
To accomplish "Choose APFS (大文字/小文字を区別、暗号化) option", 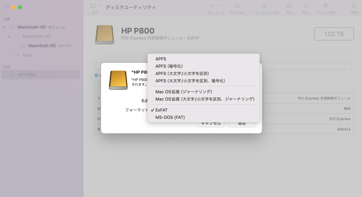I will pyautogui.click(x=204, y=81).
